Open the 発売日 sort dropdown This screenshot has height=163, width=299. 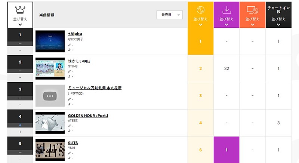[x=169, y=15]
